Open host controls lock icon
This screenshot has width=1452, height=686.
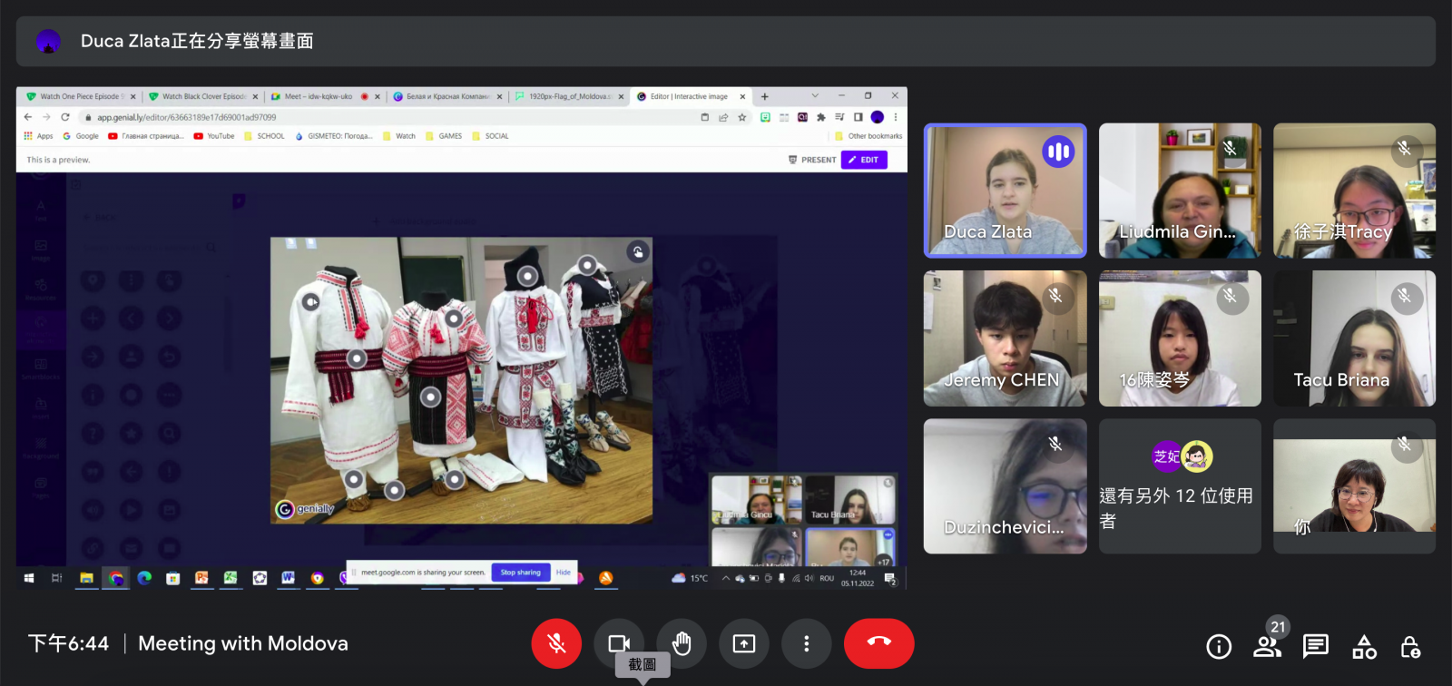tap(1410, 646)
